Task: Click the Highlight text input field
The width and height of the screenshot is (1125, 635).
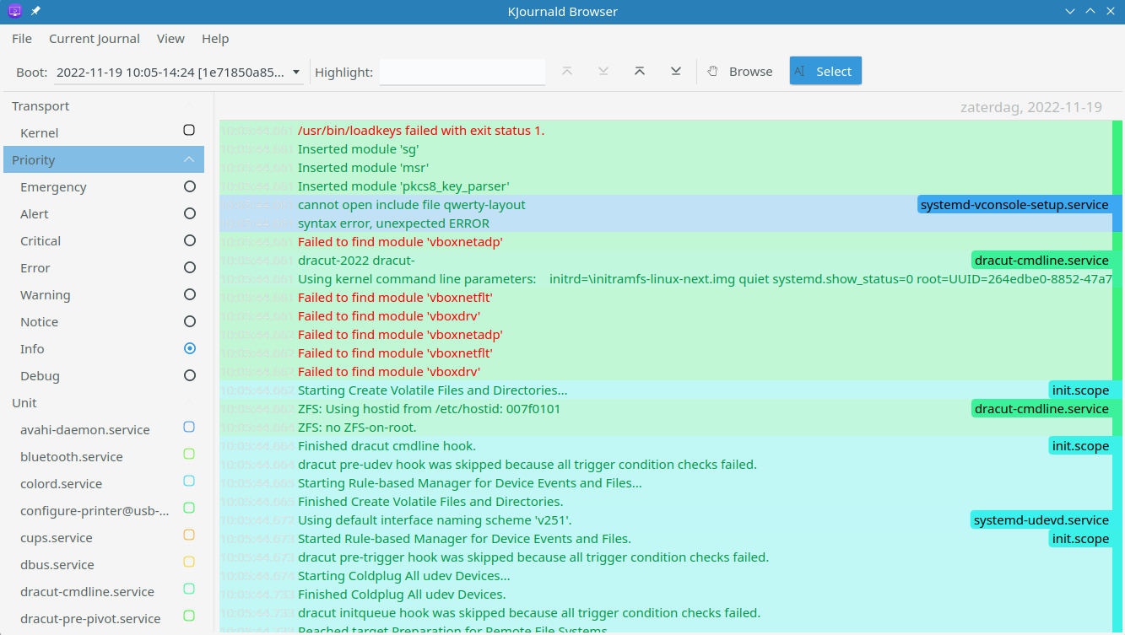Action: pyautogui.click(x=462, y=73)
